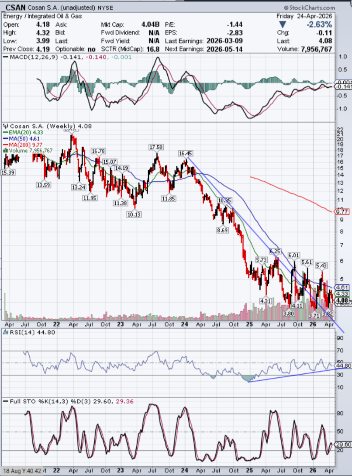
Task: Click the small icon before RSI(14)
Action: pyautogui.click(x=6, y=332)
